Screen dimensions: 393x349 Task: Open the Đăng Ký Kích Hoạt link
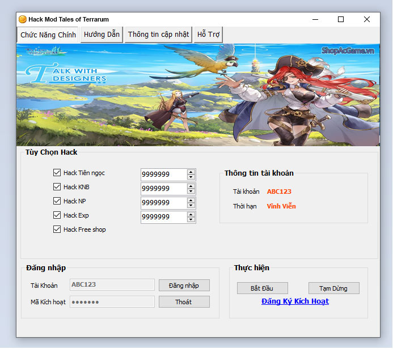click(295, 301)
